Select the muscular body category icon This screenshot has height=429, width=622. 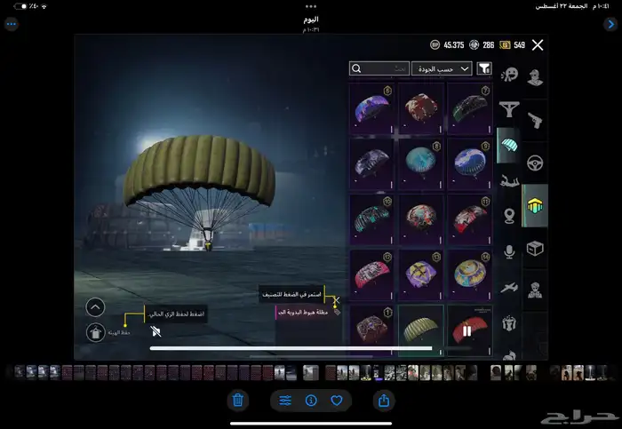tap(509, 323)
